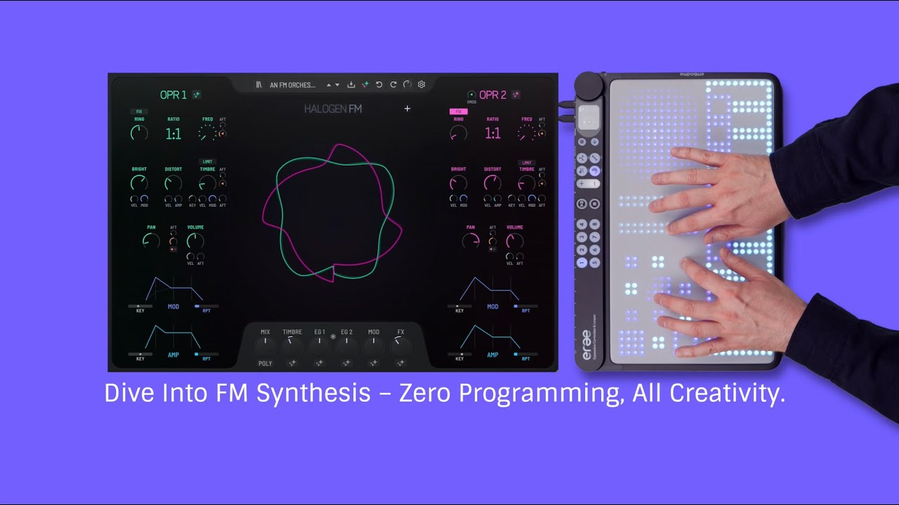Viewport: 899px width, 505px height.
Task: Select previous preset with up arrow
Action: [329, 85]
